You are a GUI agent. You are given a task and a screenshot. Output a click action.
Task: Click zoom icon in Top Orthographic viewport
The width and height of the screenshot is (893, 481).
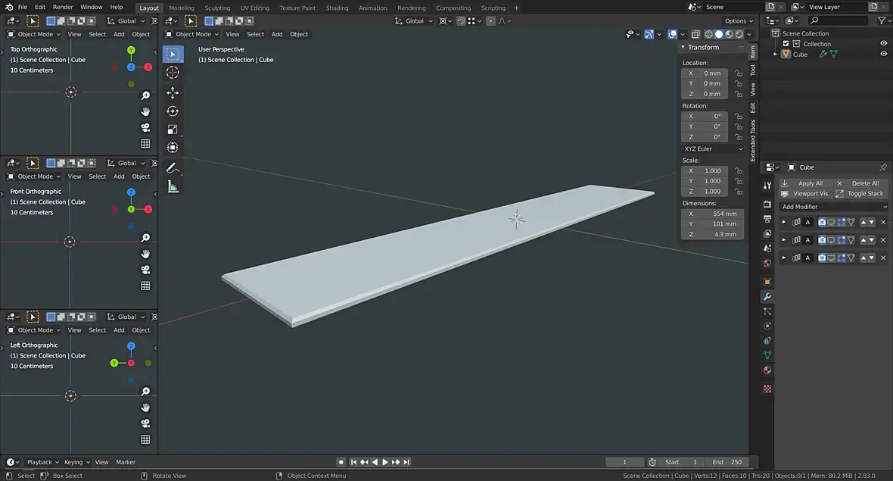coord(146,95)
